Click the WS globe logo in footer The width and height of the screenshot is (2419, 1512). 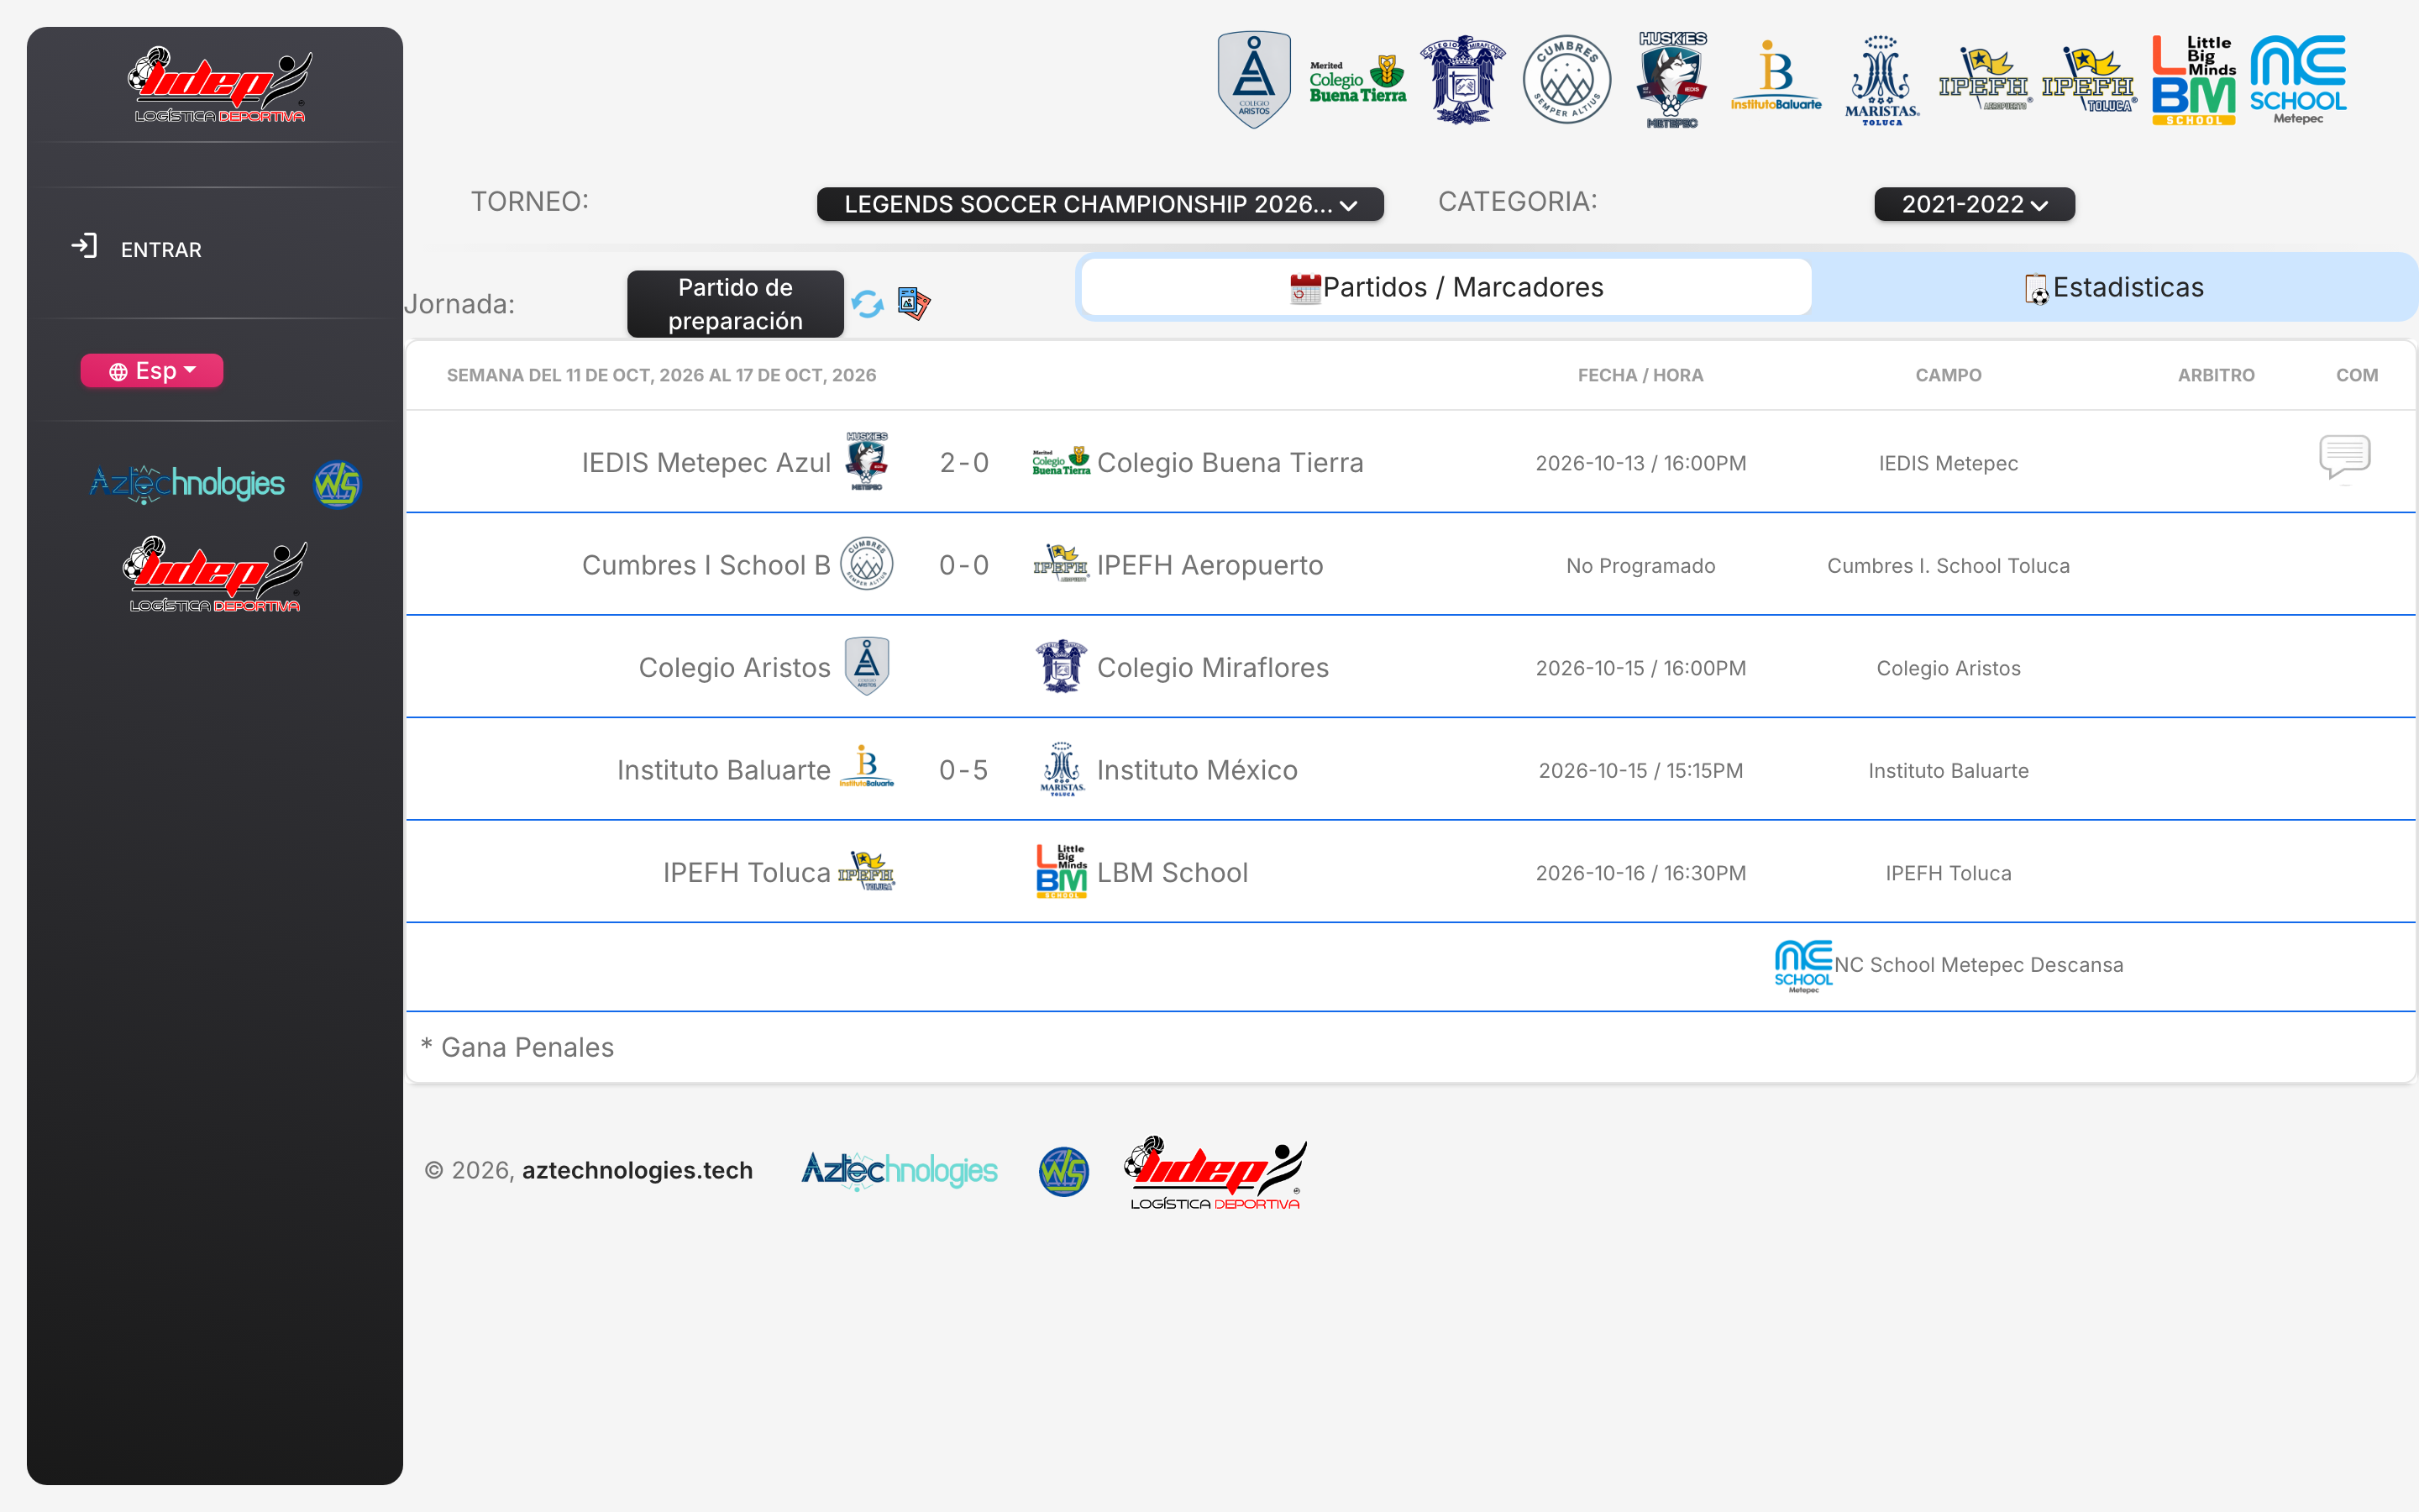(x=1063, y=1171)
